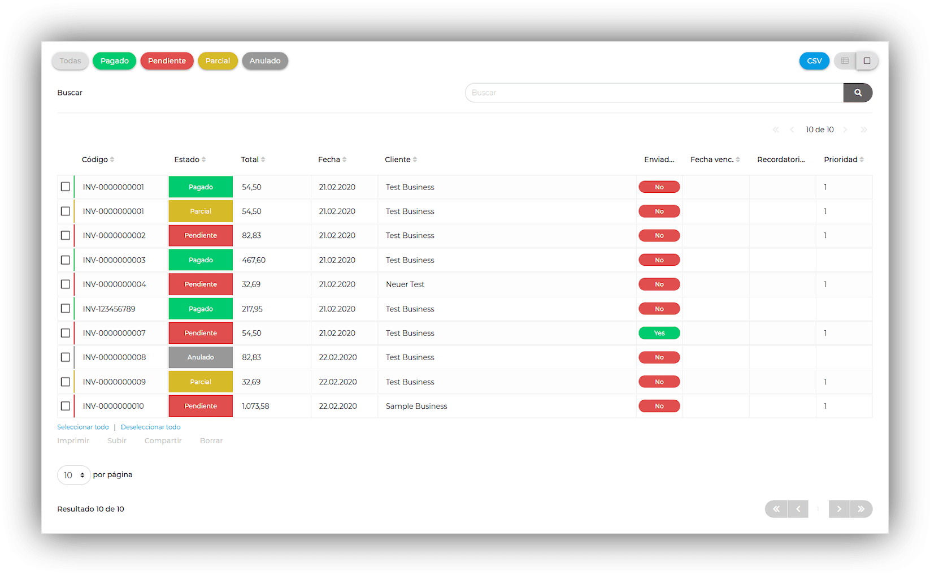Sort by Estado column header
930x575 pixels.
click(x=190, y=159)
